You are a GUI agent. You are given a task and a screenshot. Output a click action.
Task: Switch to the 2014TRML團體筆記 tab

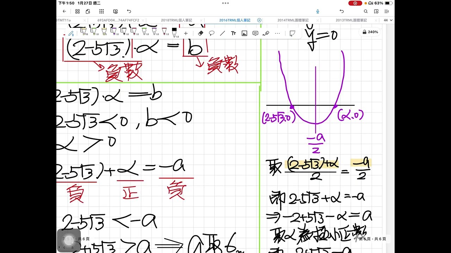(x=293, y=20)
